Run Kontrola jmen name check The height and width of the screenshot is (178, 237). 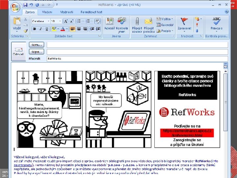[122, 25]
